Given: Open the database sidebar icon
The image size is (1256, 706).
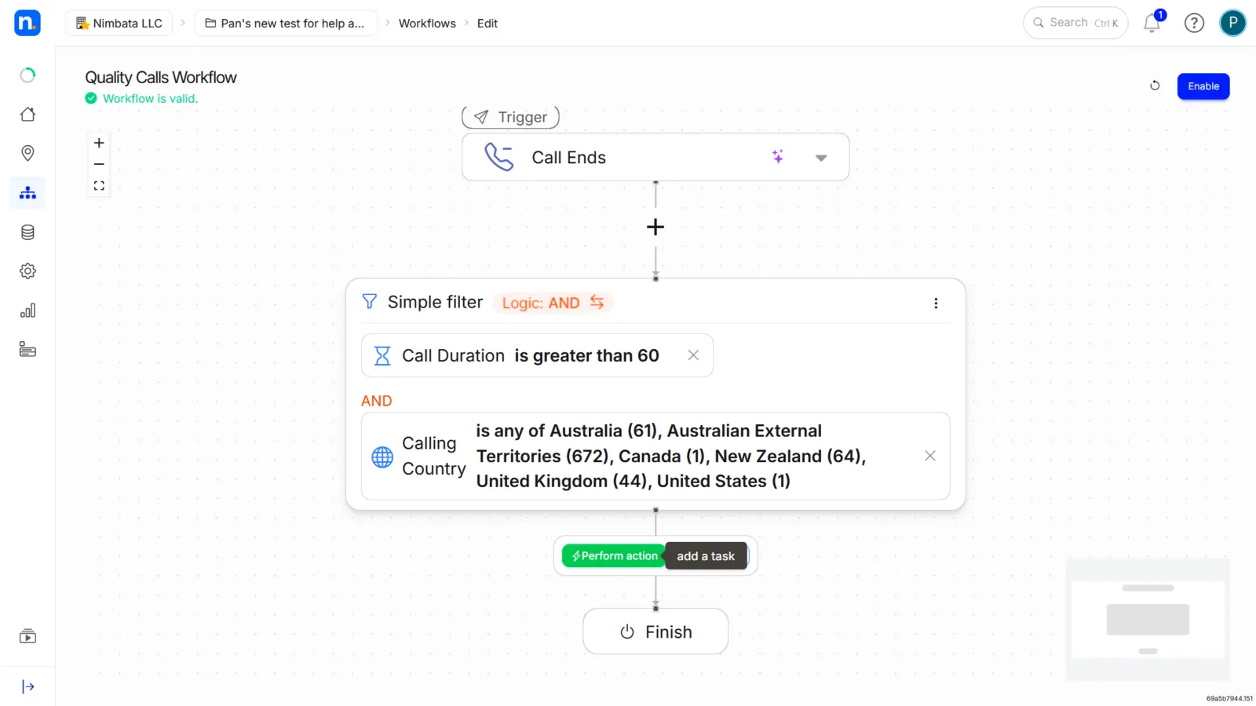Looking at the screenshot, I should (27, 232).
